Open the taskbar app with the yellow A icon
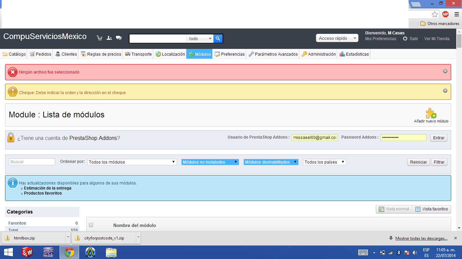Viewport: 462px width, 259px height. tap(90, 252)
